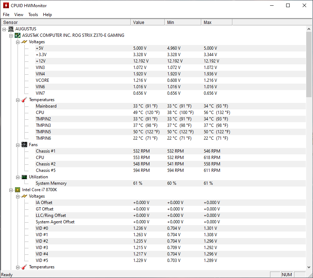Select the Chassis #5 fan row

tap(170, 170)
